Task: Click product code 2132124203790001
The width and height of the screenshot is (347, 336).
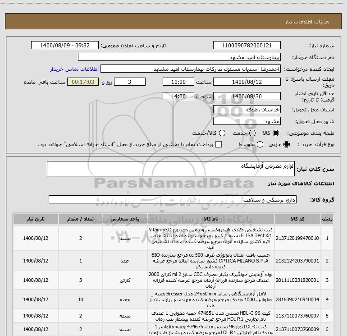Action: coord(297,261)
